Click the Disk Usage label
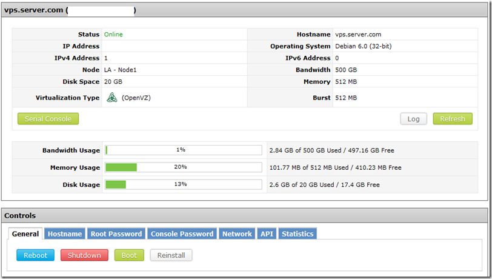This screenshot has height=279, width=492. point(81,185)
